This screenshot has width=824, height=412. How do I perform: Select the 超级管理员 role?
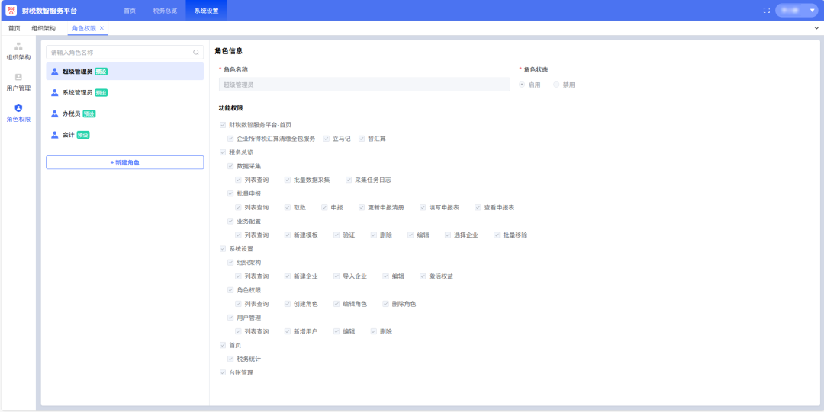pos(124,72)
